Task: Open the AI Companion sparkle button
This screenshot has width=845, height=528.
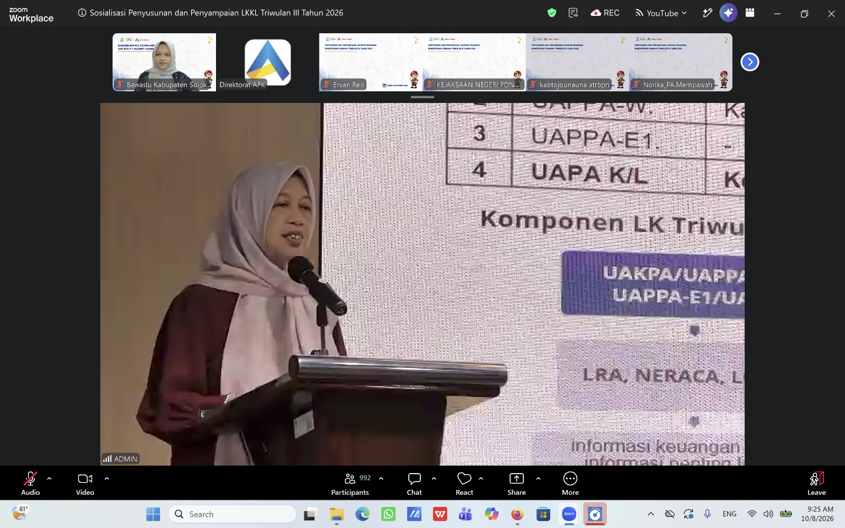Action: (728, 13)
